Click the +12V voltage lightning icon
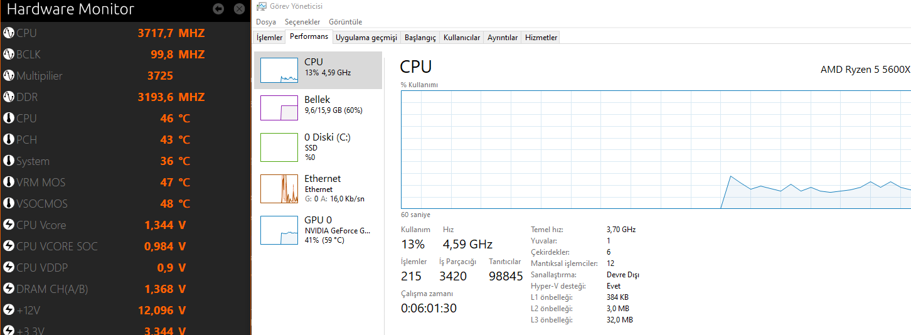 pos(9,311)
